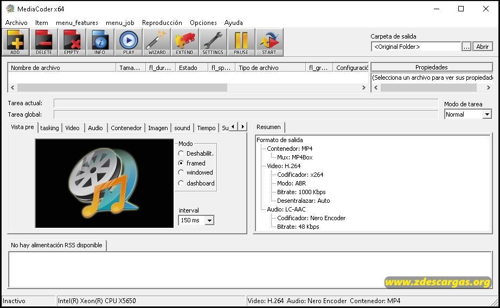Click the file list scroll right arrow
Image resolution: width=500 pixels, height=308 pixels.
[363, 87]
